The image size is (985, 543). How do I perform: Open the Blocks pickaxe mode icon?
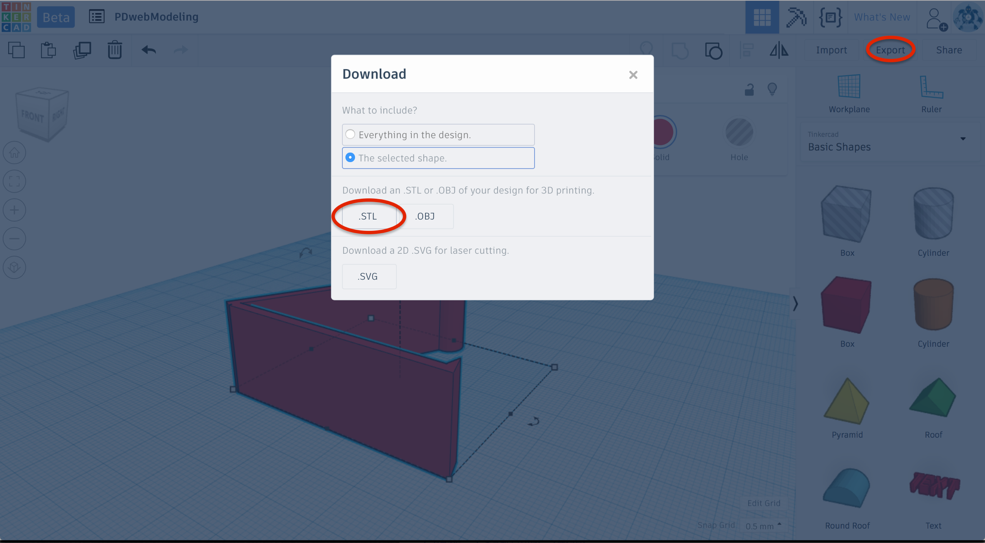(796, 17)
